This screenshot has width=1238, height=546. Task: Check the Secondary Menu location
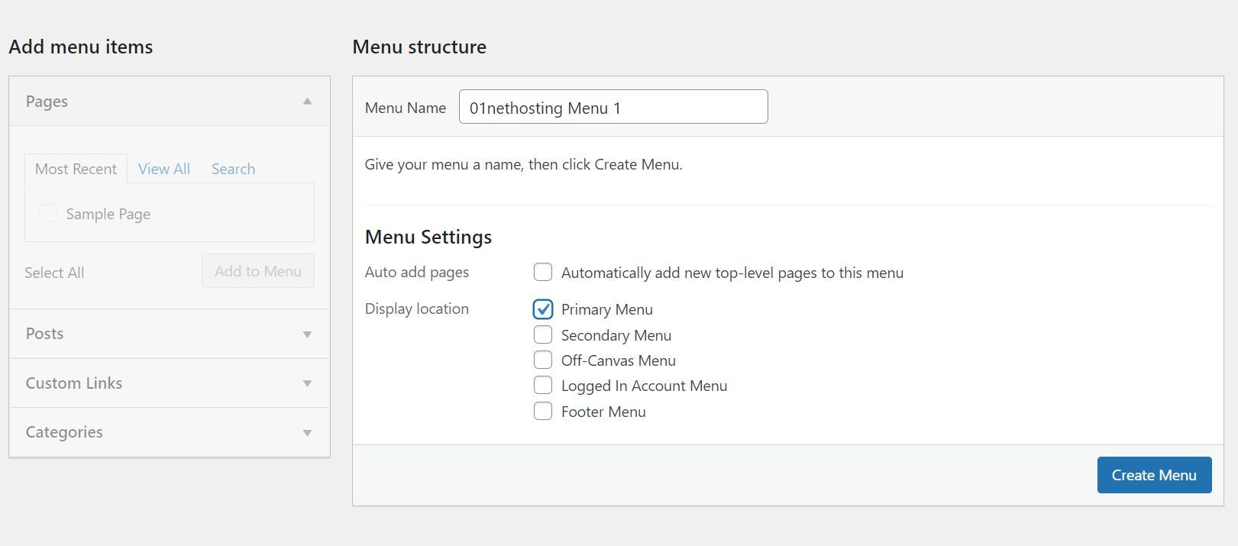(x=543, y=334)
